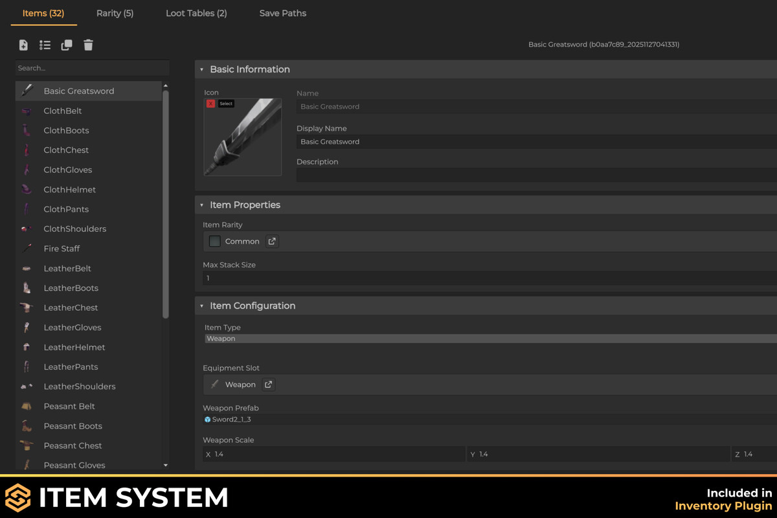Collapse the Item Properties section
This screenshot has width=777, height=518.
coord(202,205)
